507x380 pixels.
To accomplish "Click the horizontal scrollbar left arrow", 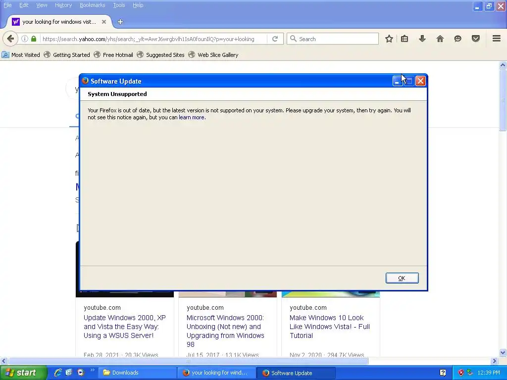I will pyautogui.click(x=3, y=361).
